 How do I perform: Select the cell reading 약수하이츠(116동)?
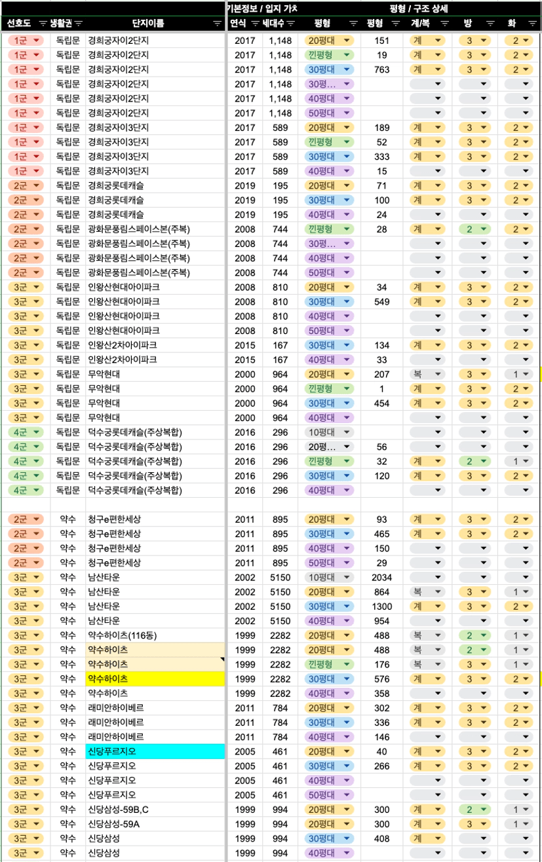155,635
